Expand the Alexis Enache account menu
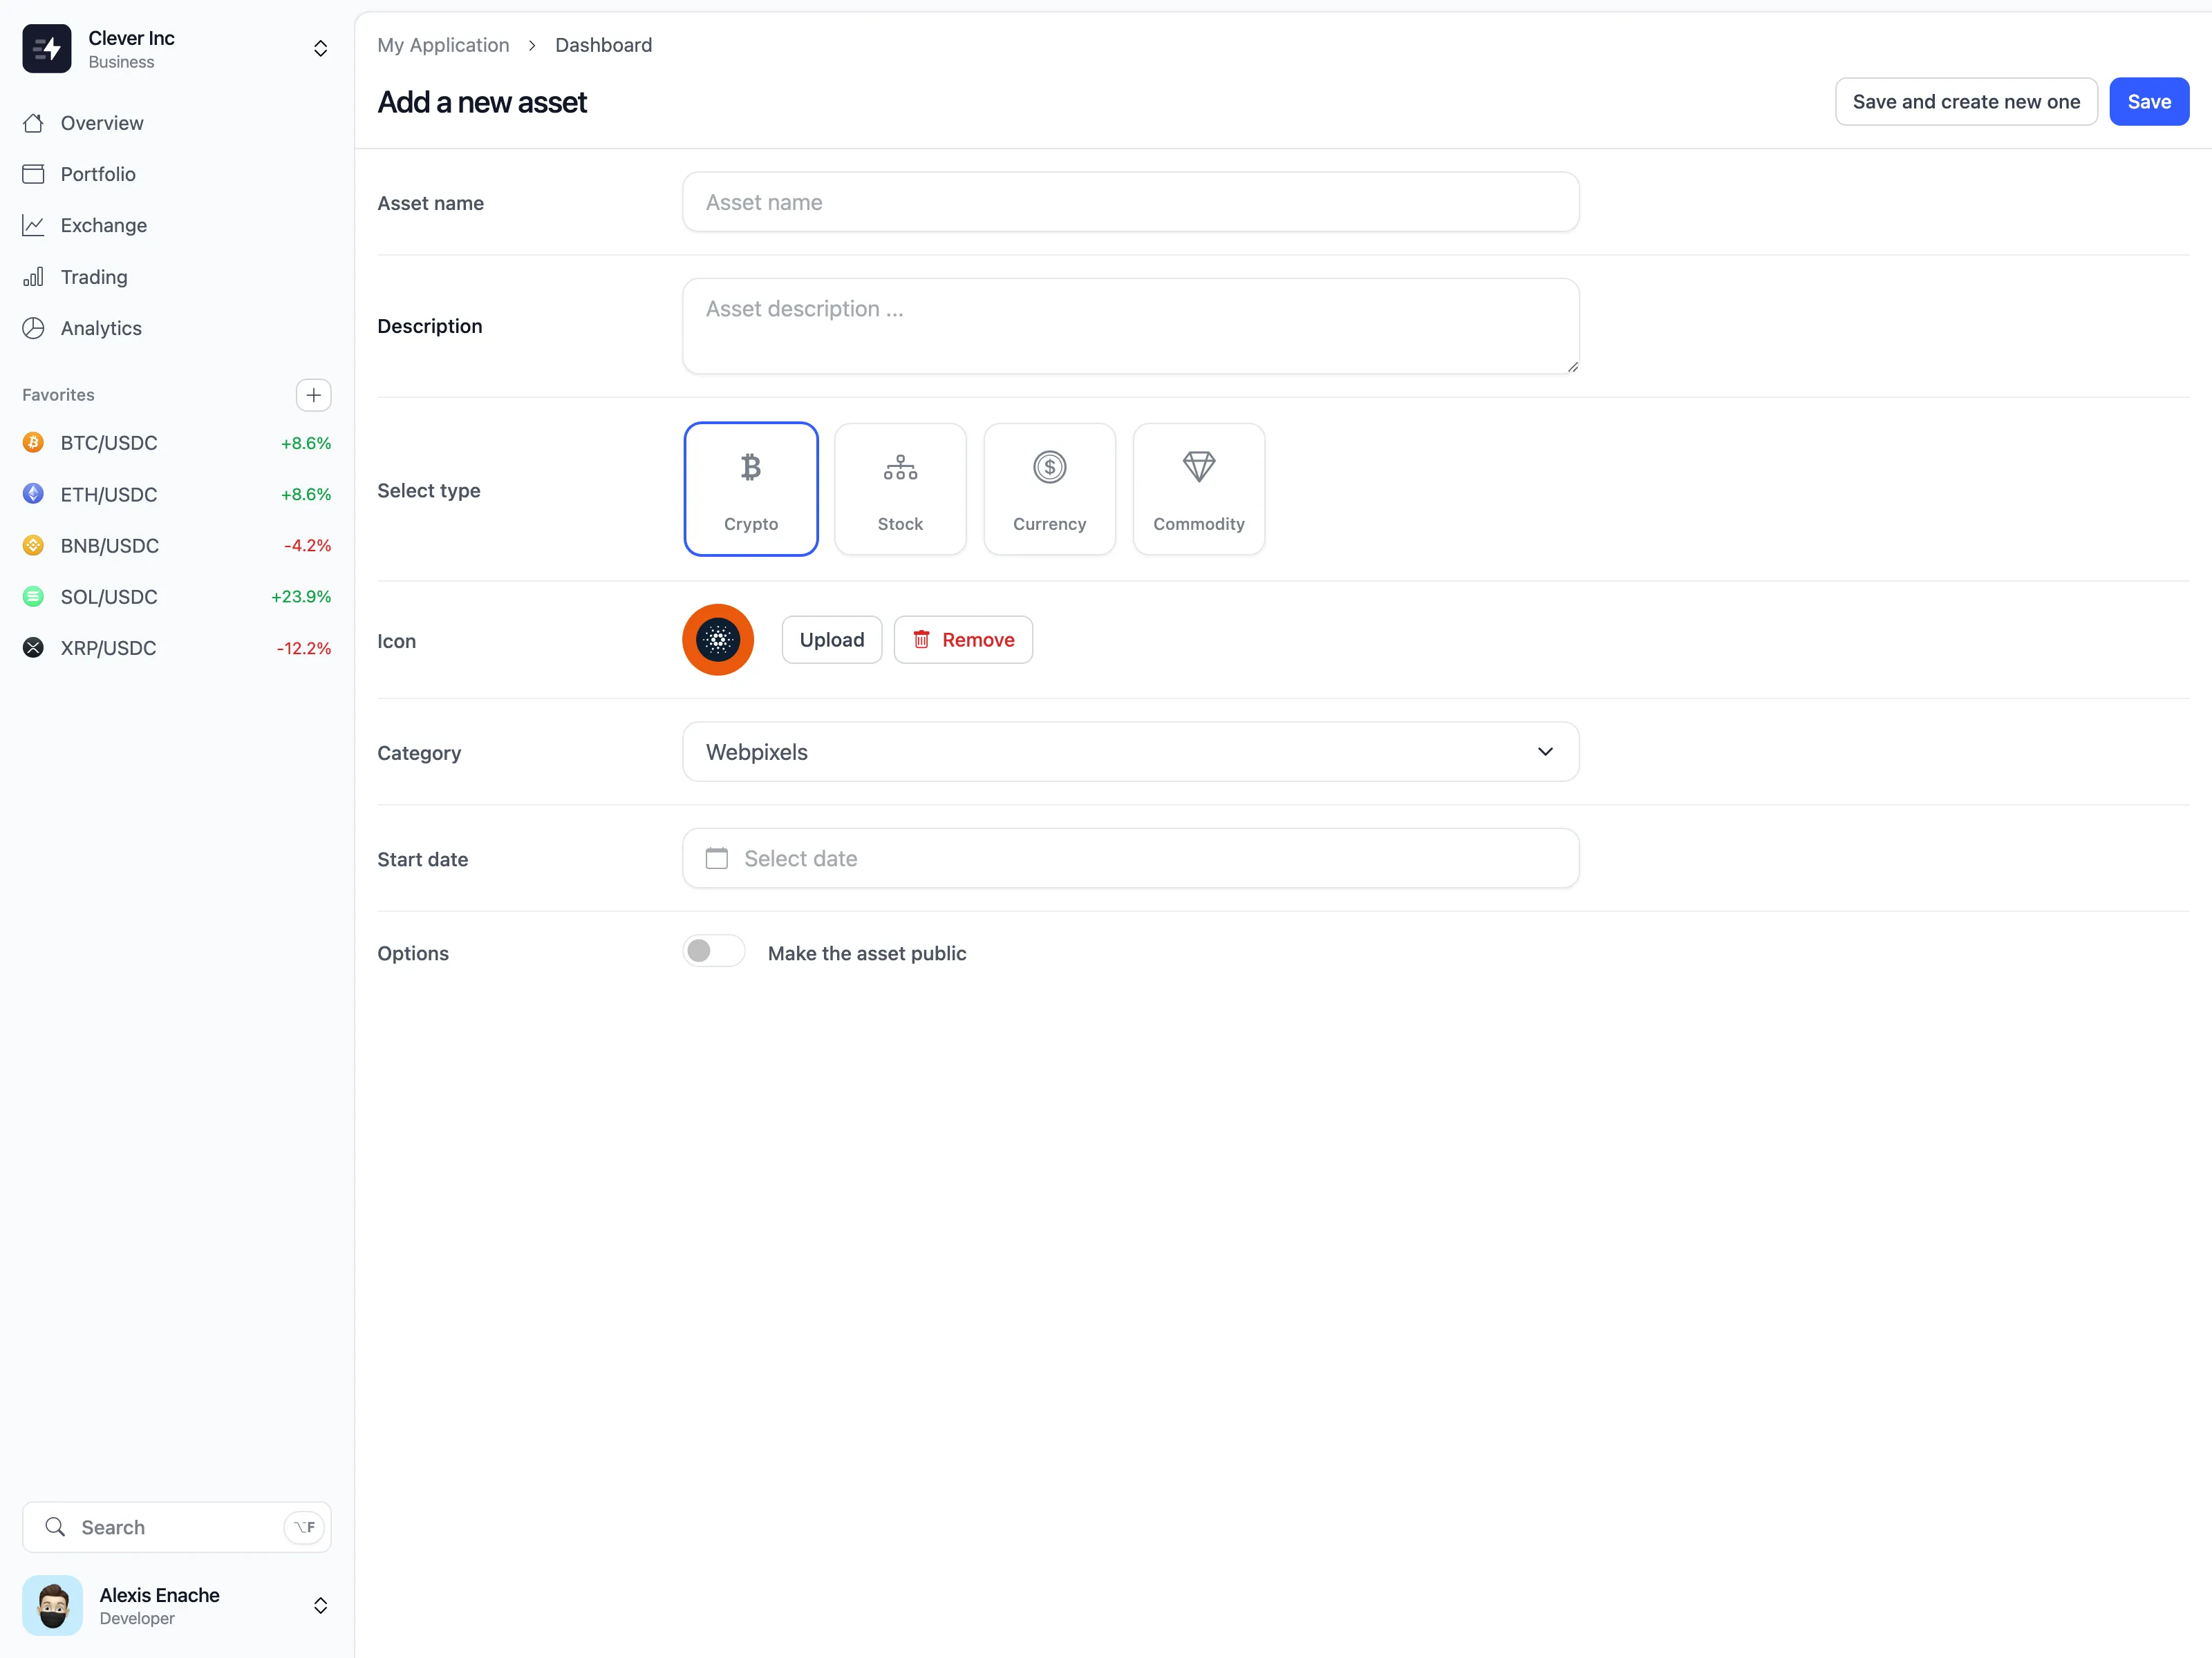Viewport: 2212px width, 1658px height. pos(320,1605)
